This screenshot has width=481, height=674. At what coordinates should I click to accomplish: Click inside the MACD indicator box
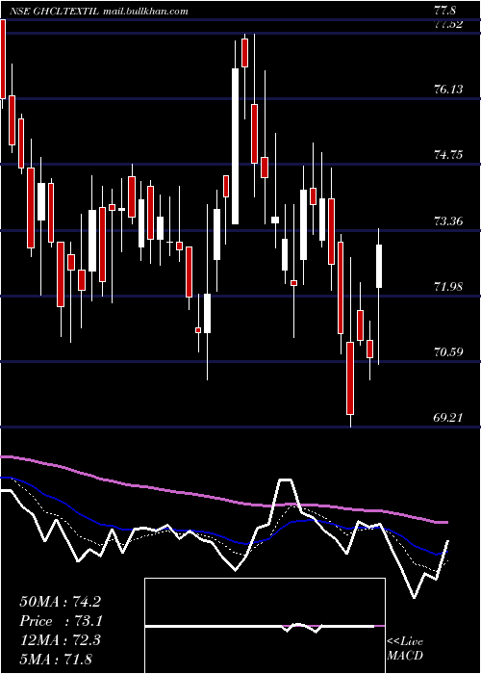(265, 626)
